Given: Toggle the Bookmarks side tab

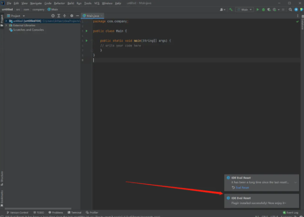Looking at the screenshot, I should [x=2, y=198].
